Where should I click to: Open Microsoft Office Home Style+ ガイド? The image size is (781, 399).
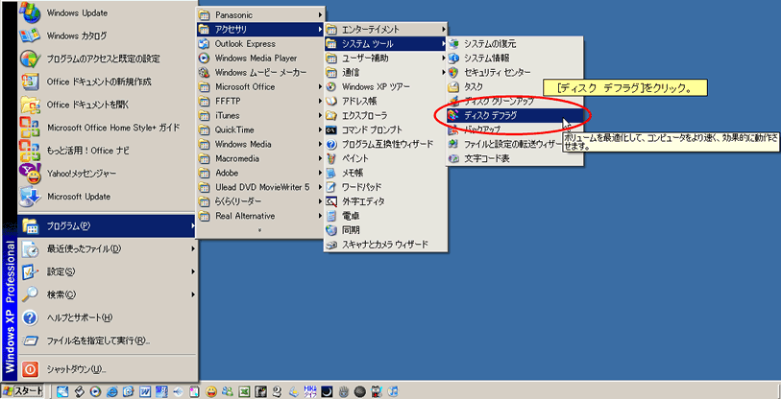point(107,128)
